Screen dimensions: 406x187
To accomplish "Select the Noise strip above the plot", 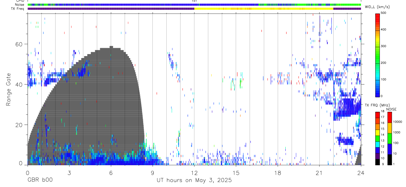I will (194, 5).
